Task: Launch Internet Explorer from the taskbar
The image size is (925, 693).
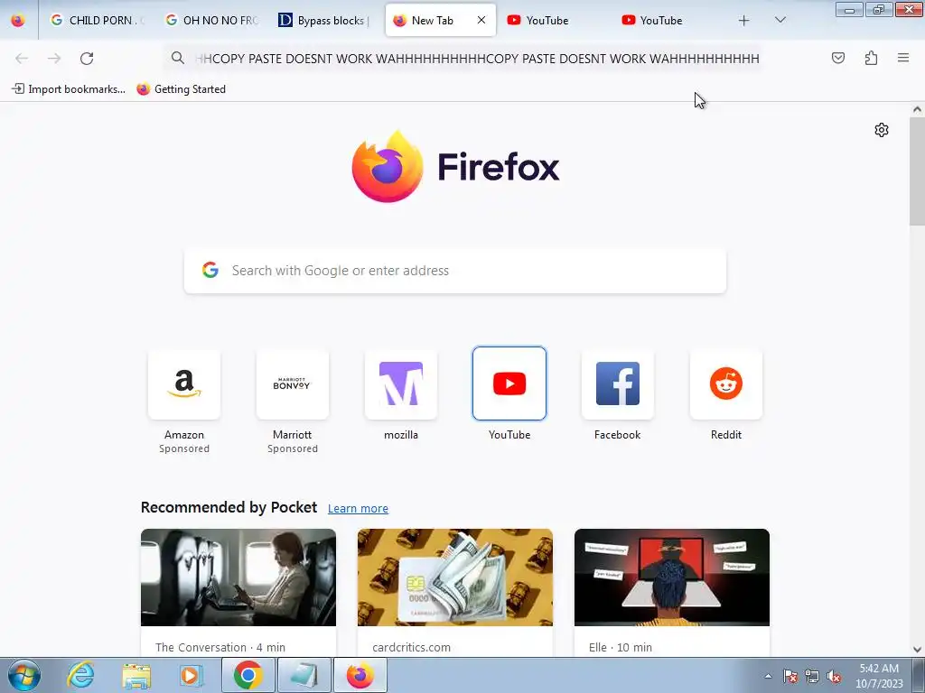Action: click(80, 675)
